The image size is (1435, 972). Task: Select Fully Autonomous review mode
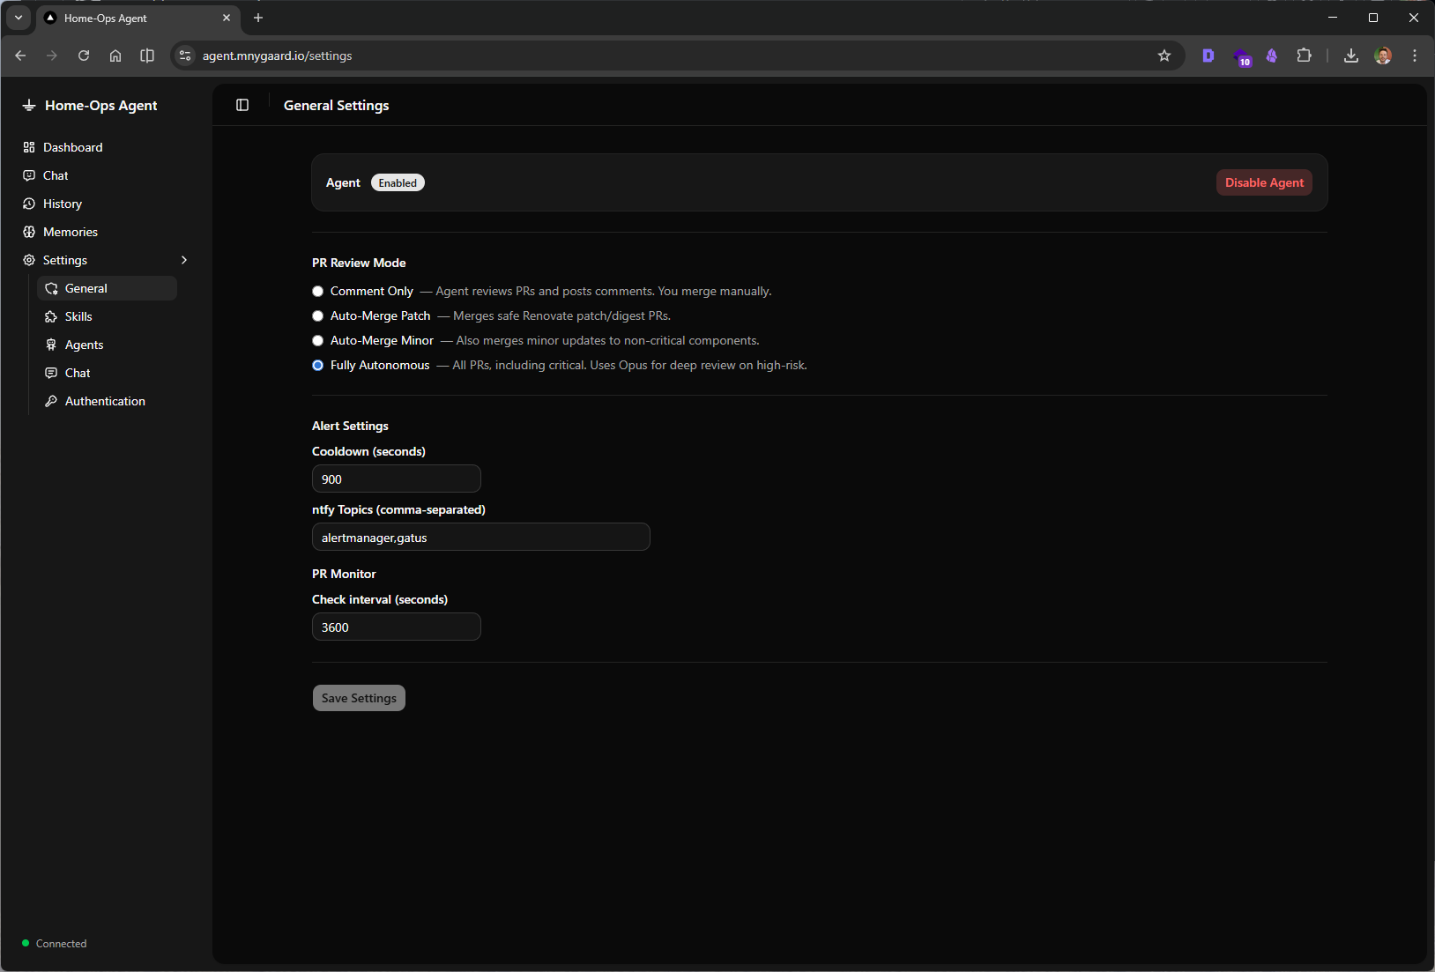[x=318, y=366]
